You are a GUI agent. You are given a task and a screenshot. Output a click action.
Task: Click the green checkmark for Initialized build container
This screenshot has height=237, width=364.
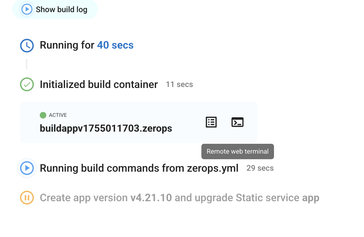click(27, 85)
